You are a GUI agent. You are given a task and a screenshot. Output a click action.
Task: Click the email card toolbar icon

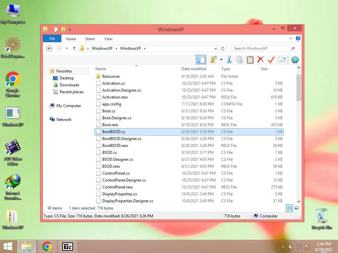[282, 60]
